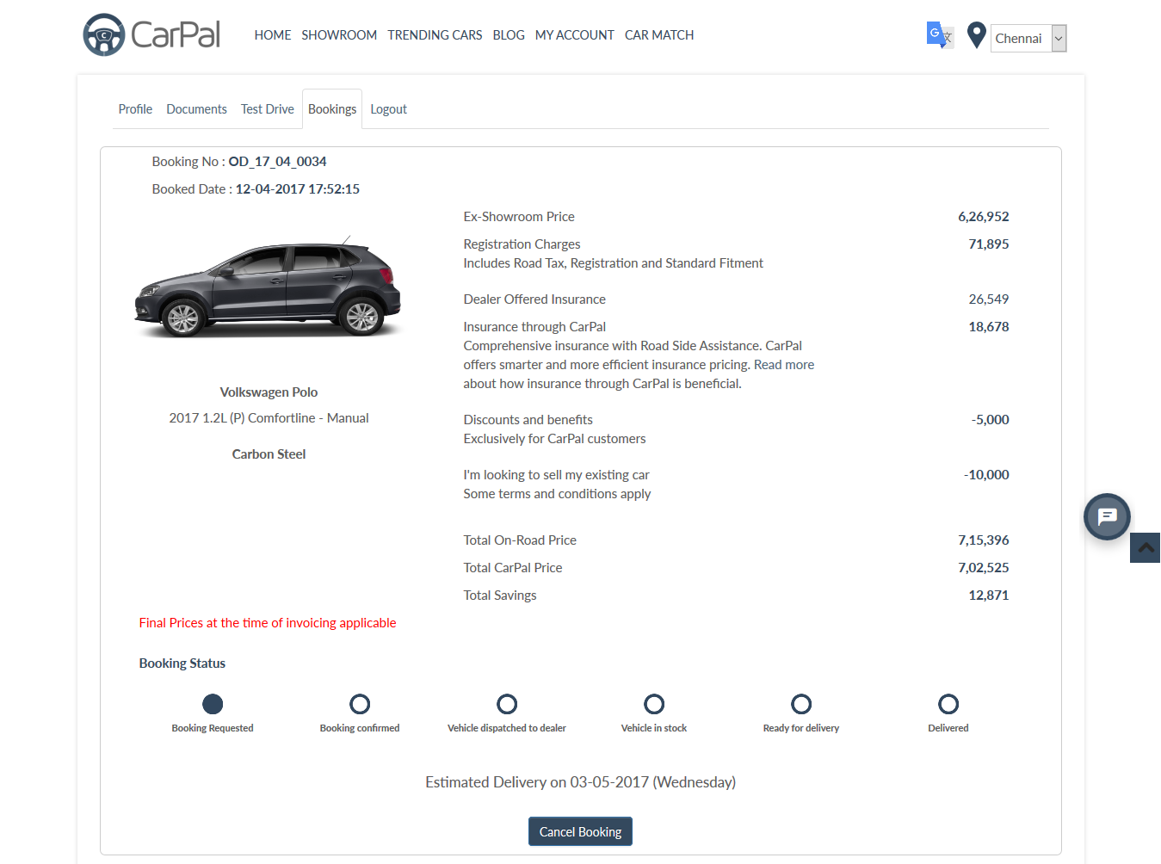Click the Ex-Showroom Price label
The image size is (1161, 864).
(519, 217)
